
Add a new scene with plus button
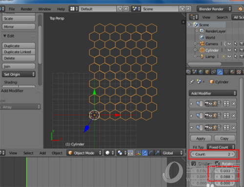pos(182,9)
